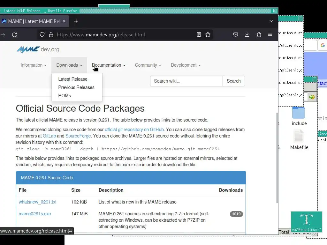
Task: Select the Makefile file icon
Action: 299,139
